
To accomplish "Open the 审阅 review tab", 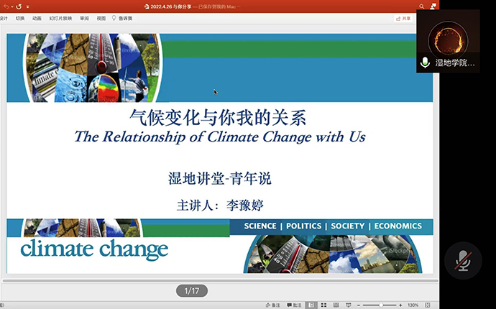I will [x=84, y=18].
